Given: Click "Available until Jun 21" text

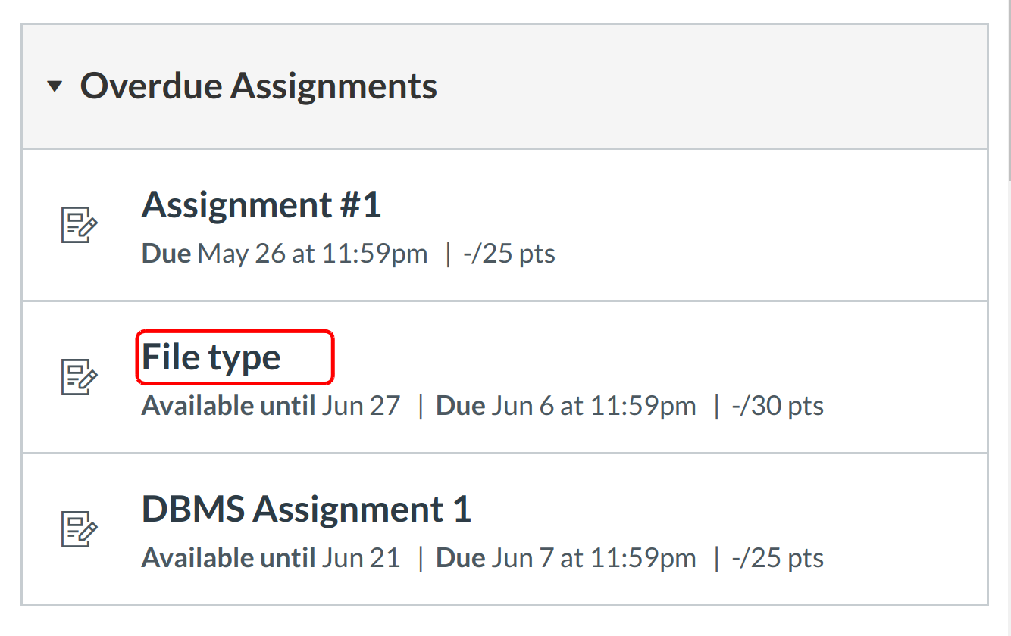Looking at the screenshot, I should click(x=271, y=559).
